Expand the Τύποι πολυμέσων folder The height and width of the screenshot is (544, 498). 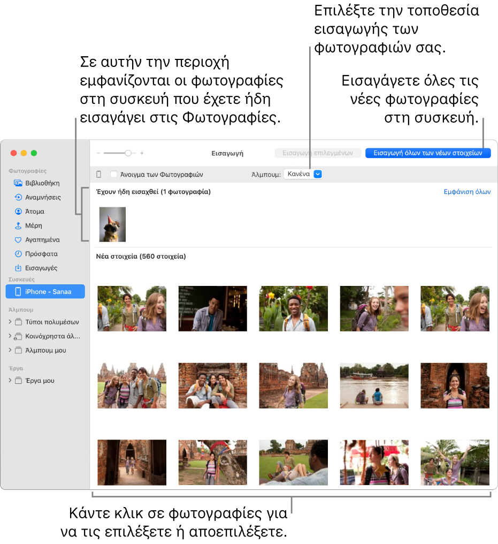[10, 322]
